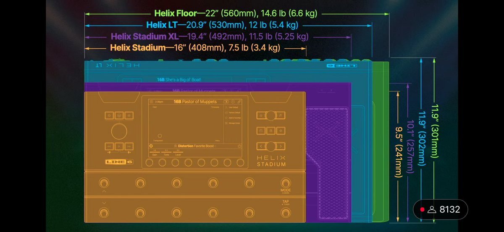Click the orange Helix Stadium 16" width label

click(x=195, y=48)
